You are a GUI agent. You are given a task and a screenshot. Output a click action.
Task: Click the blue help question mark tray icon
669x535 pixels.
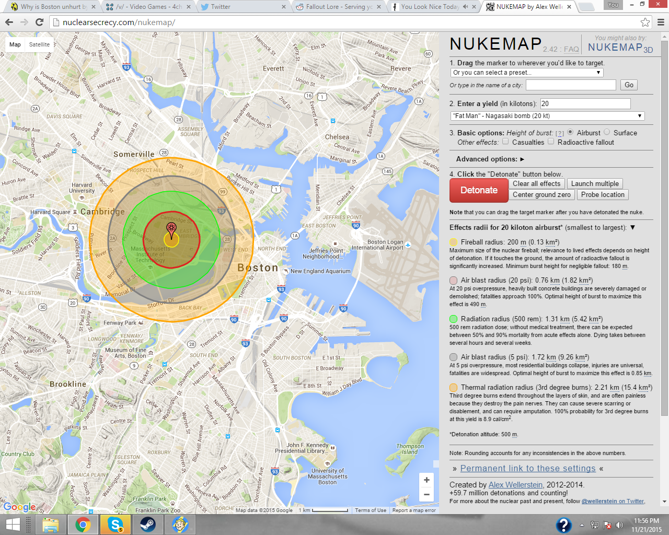click(563, 525)
